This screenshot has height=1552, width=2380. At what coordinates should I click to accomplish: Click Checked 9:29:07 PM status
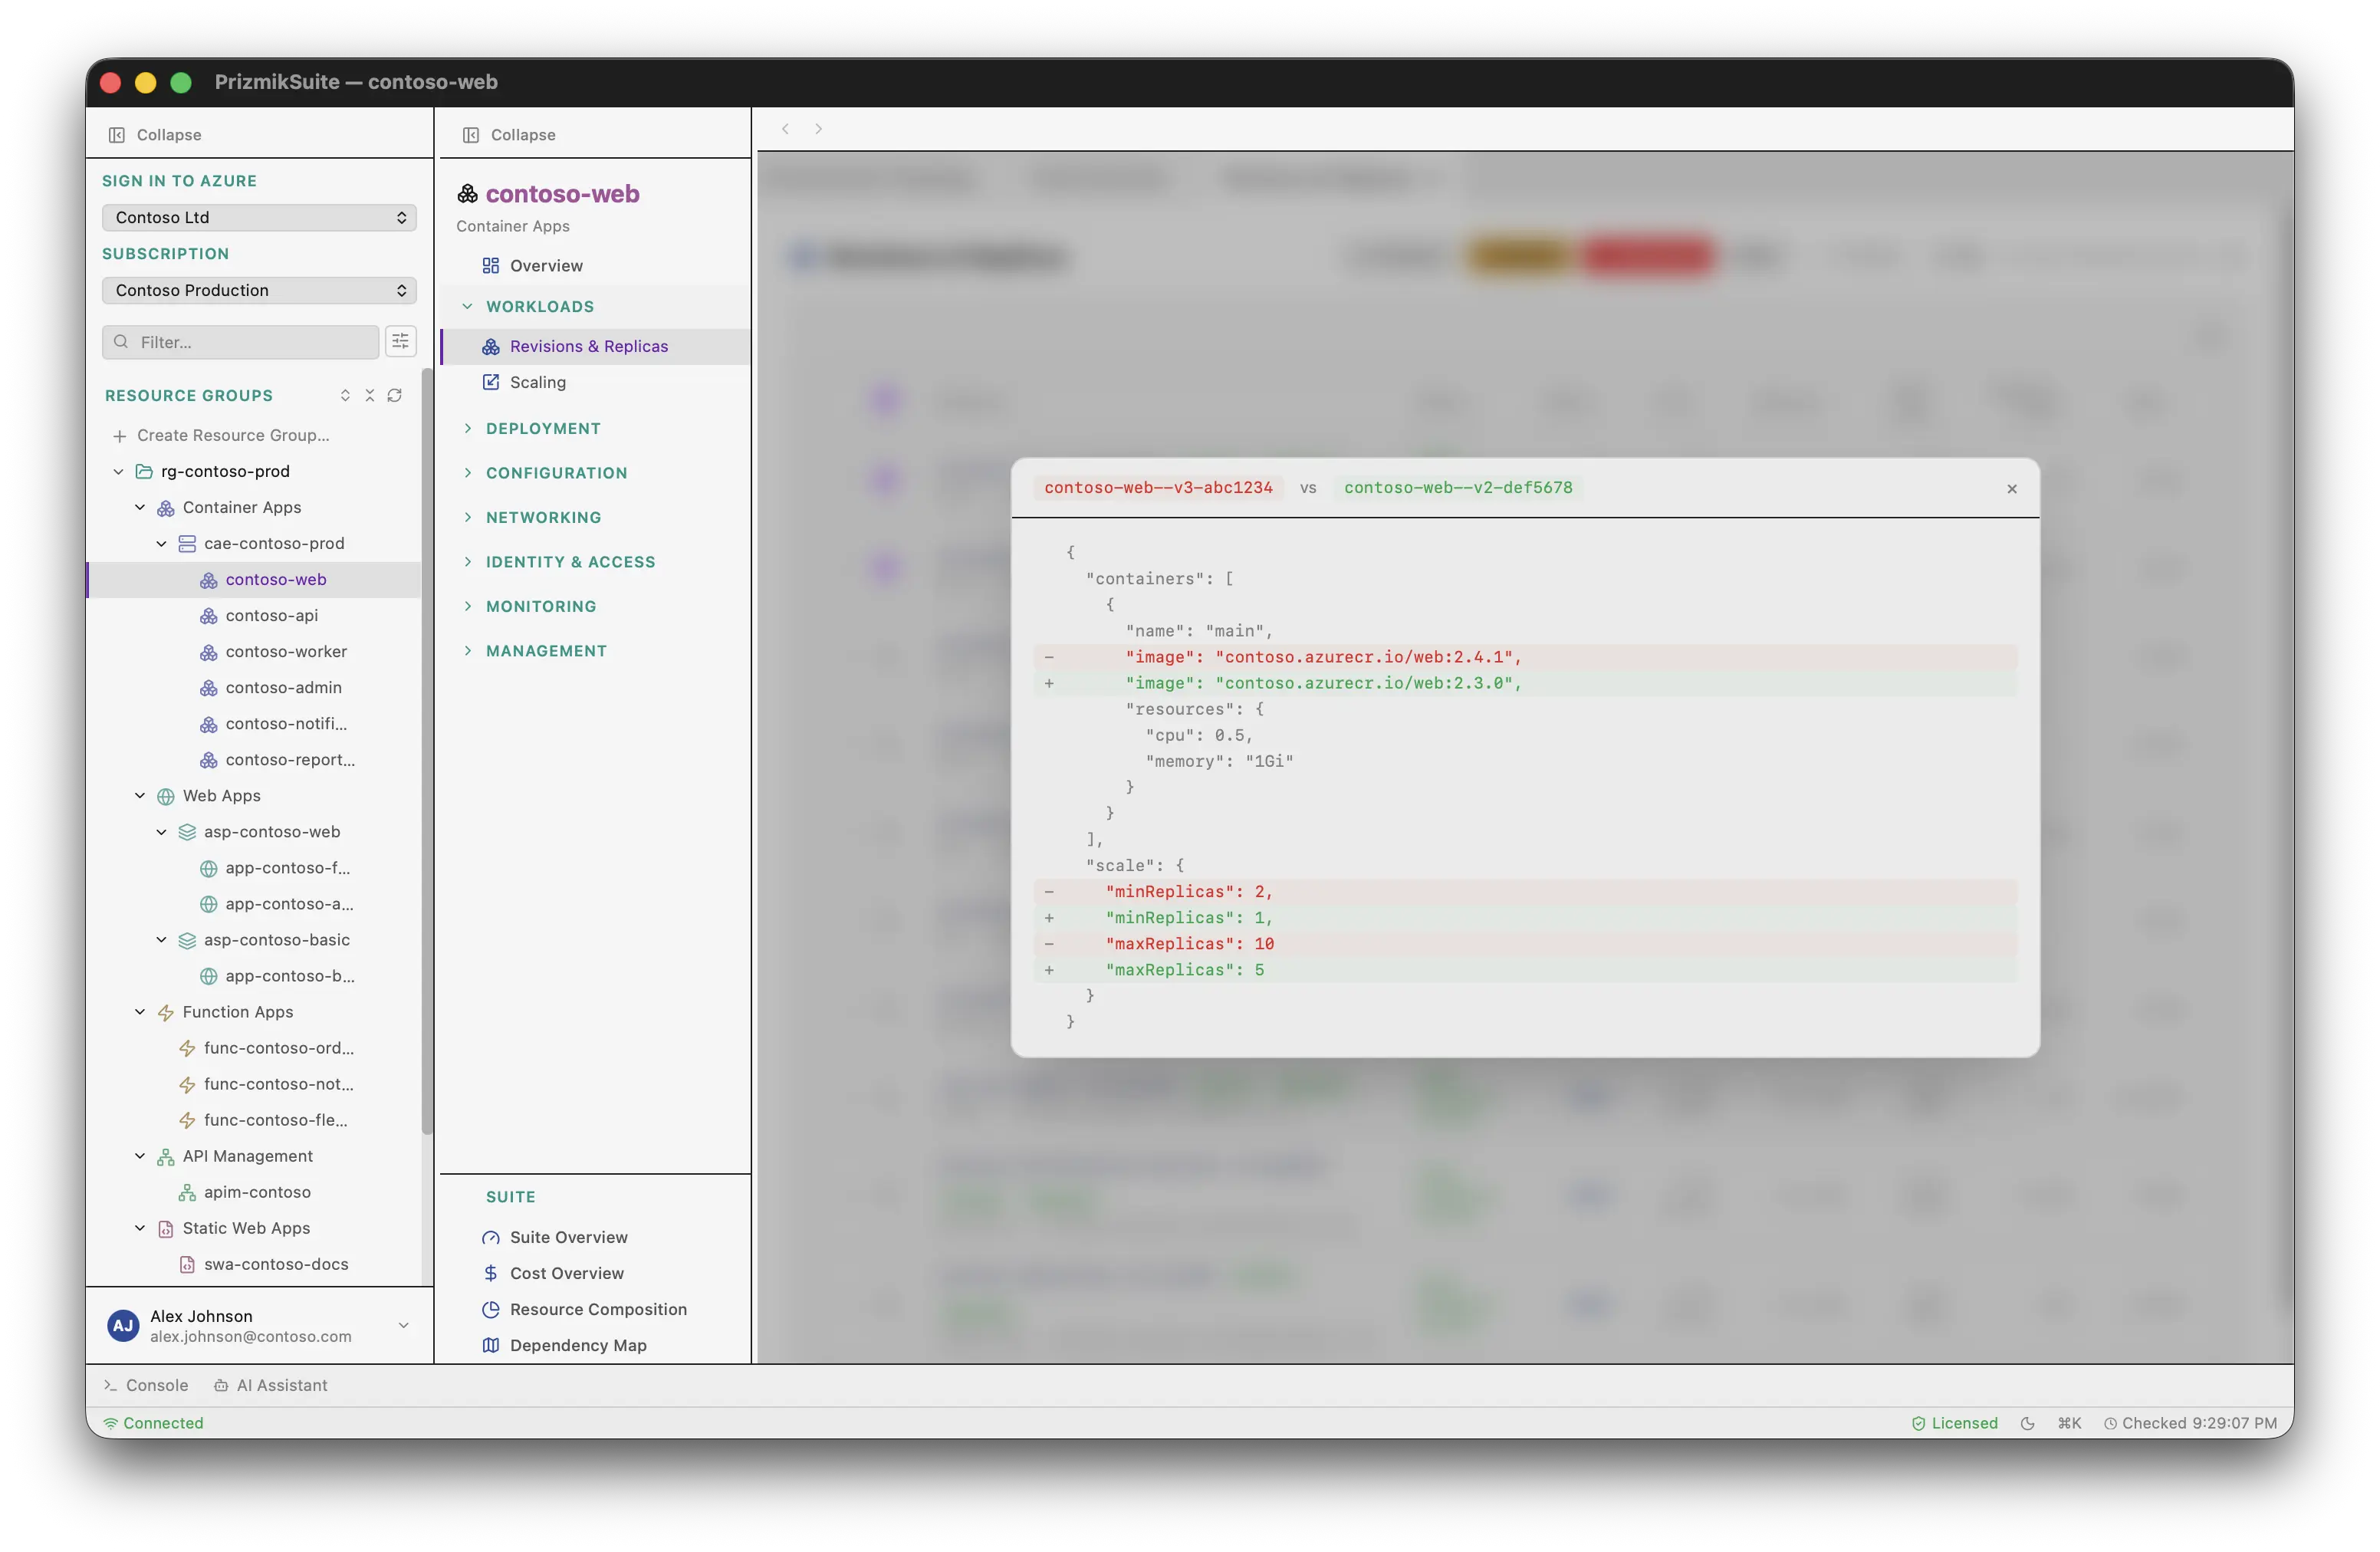pyautogui.click(x=2190, y=1423)
